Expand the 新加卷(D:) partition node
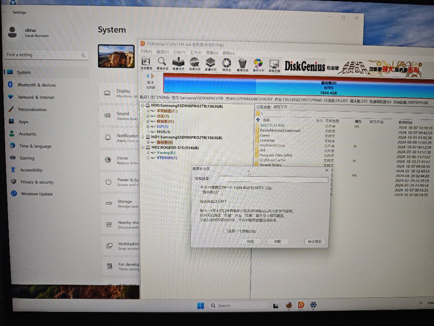434x326 pixels. click(x=148, y=122)
